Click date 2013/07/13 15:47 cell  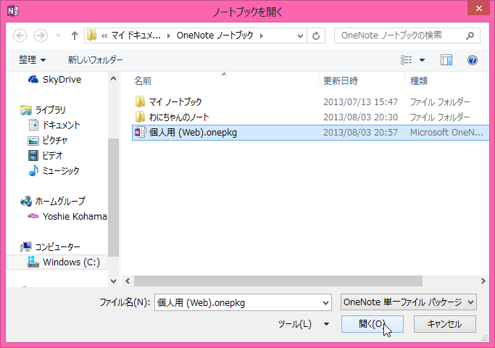(360, 101)
